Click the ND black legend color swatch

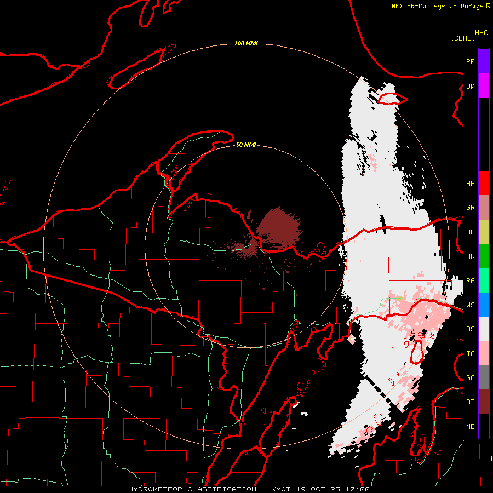(x=484, y=426)
